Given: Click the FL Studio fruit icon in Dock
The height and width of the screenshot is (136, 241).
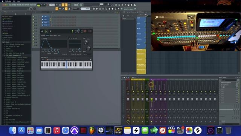Looking at the screenshot, I should 92,130.
